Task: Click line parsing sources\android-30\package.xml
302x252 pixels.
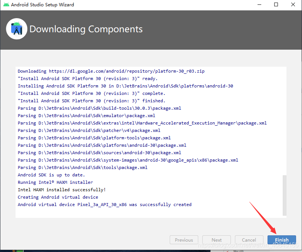Action: pyautogui.click(x=99, y=153)
